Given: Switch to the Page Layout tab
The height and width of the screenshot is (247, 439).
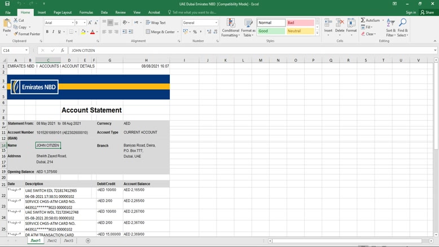Looking at the screenshot, I should coord(63,12).
